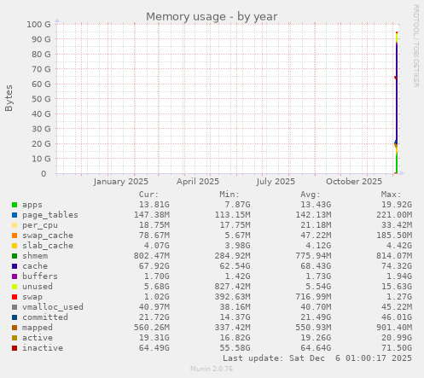Click the committed max value 46.01G

pos(397,317)
